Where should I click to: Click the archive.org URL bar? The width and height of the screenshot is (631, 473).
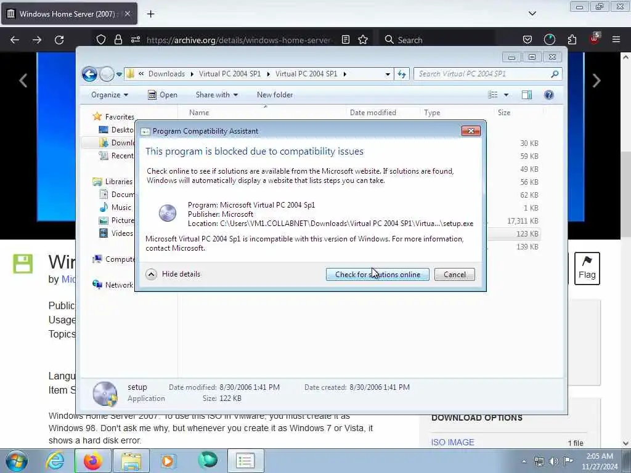click(238, 40)
